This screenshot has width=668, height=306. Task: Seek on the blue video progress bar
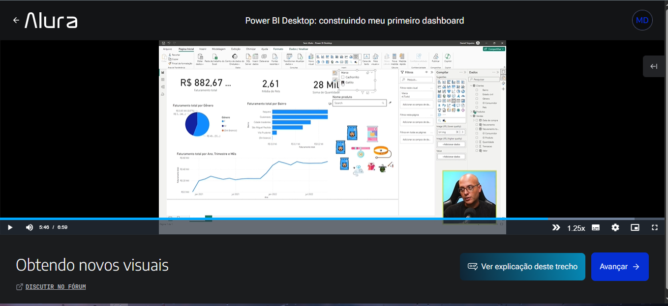coord(273,219)
